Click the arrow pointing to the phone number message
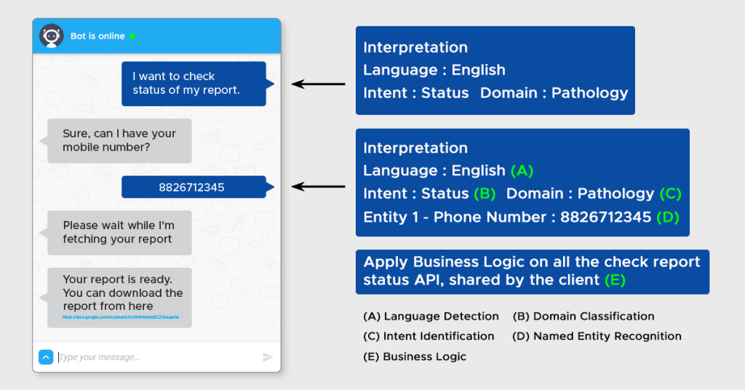This screenshot has height=390, width=745. tap(319, 187)
